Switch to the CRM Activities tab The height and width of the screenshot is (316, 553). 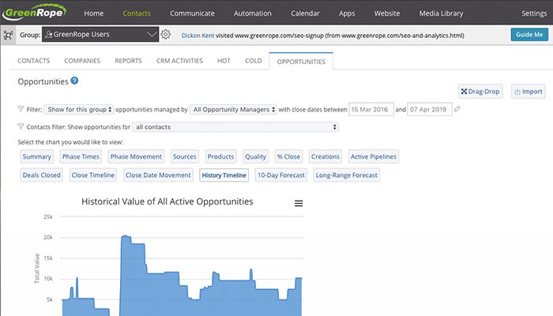tap(178, 61)
